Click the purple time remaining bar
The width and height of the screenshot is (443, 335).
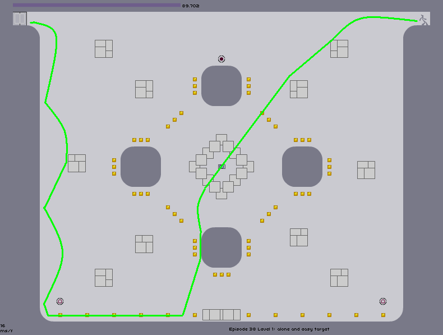point(96,5)
